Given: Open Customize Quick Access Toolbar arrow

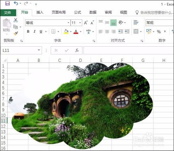Looking at the screenshot, I should coord(36,4).
